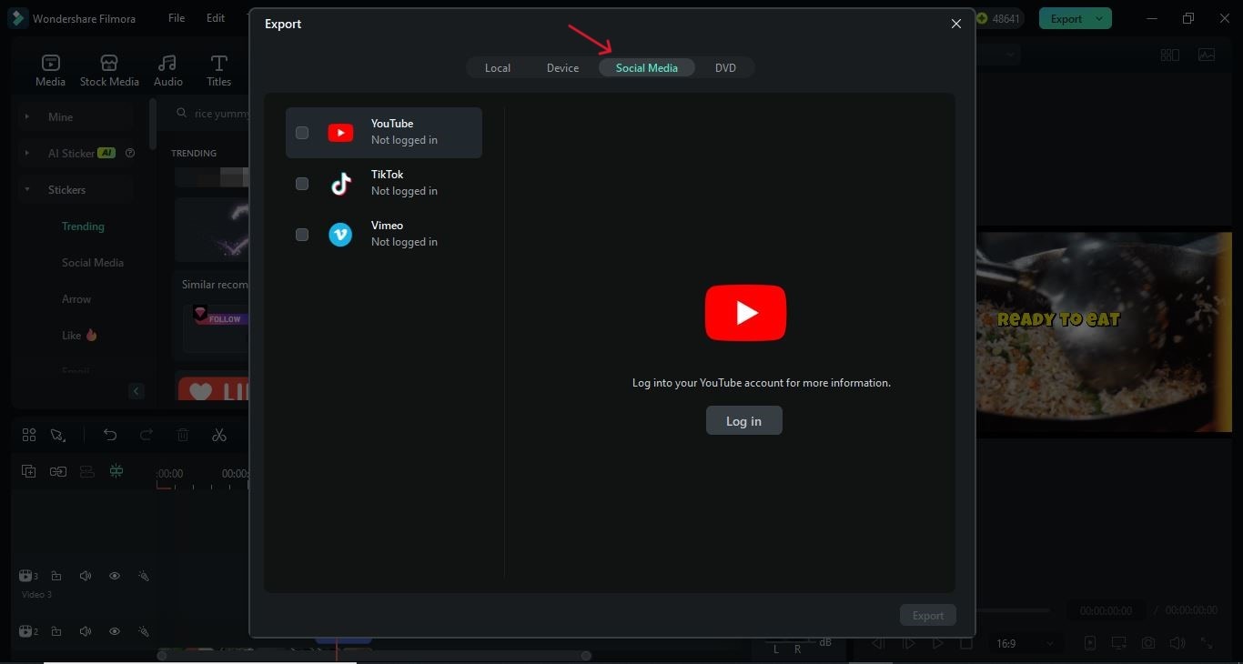Image resolution: width=1243 pixels, height=664 pixels.
Task: Switch to the Local export tab
Action: tap(498, 68)
